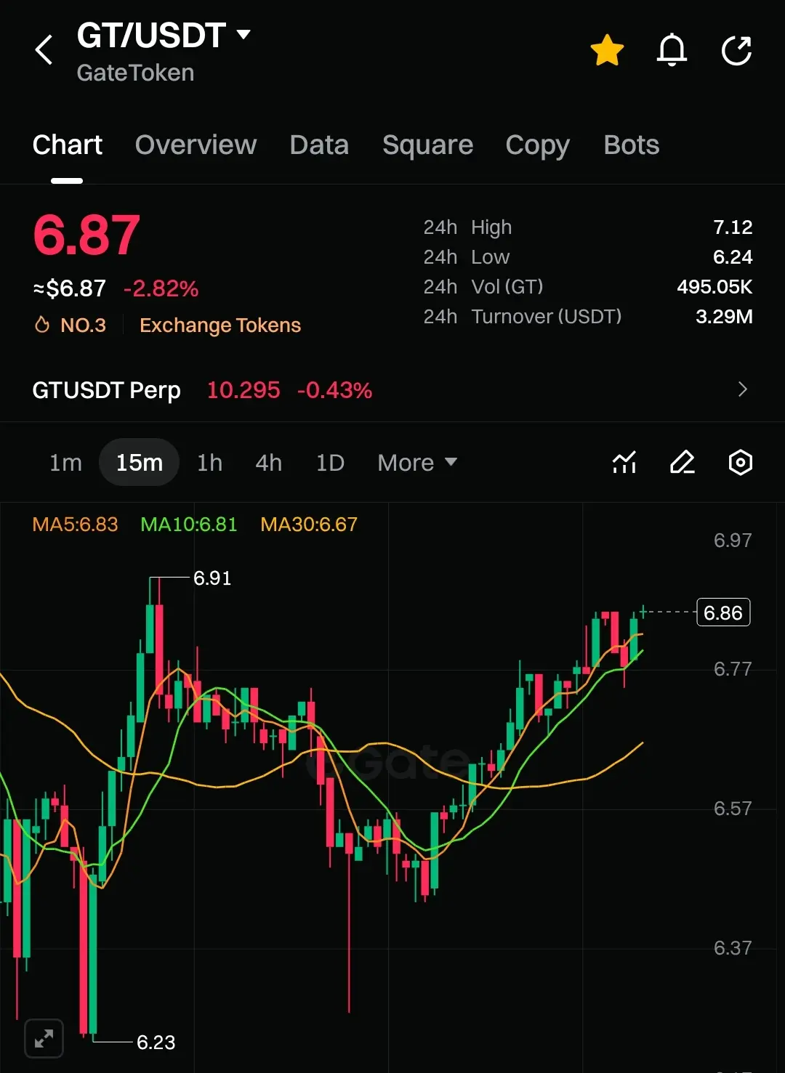Expand the chart to fullscreen
The width and height of the screenshot is (785, 1073).
tap(44, 1038)
